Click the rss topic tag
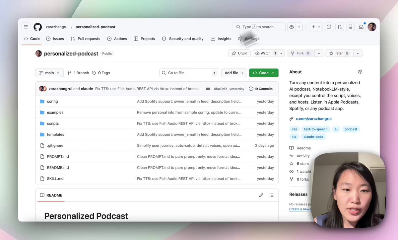Image resolution: width=398 pixels, height=240 pixels. [x=295, y=129]
